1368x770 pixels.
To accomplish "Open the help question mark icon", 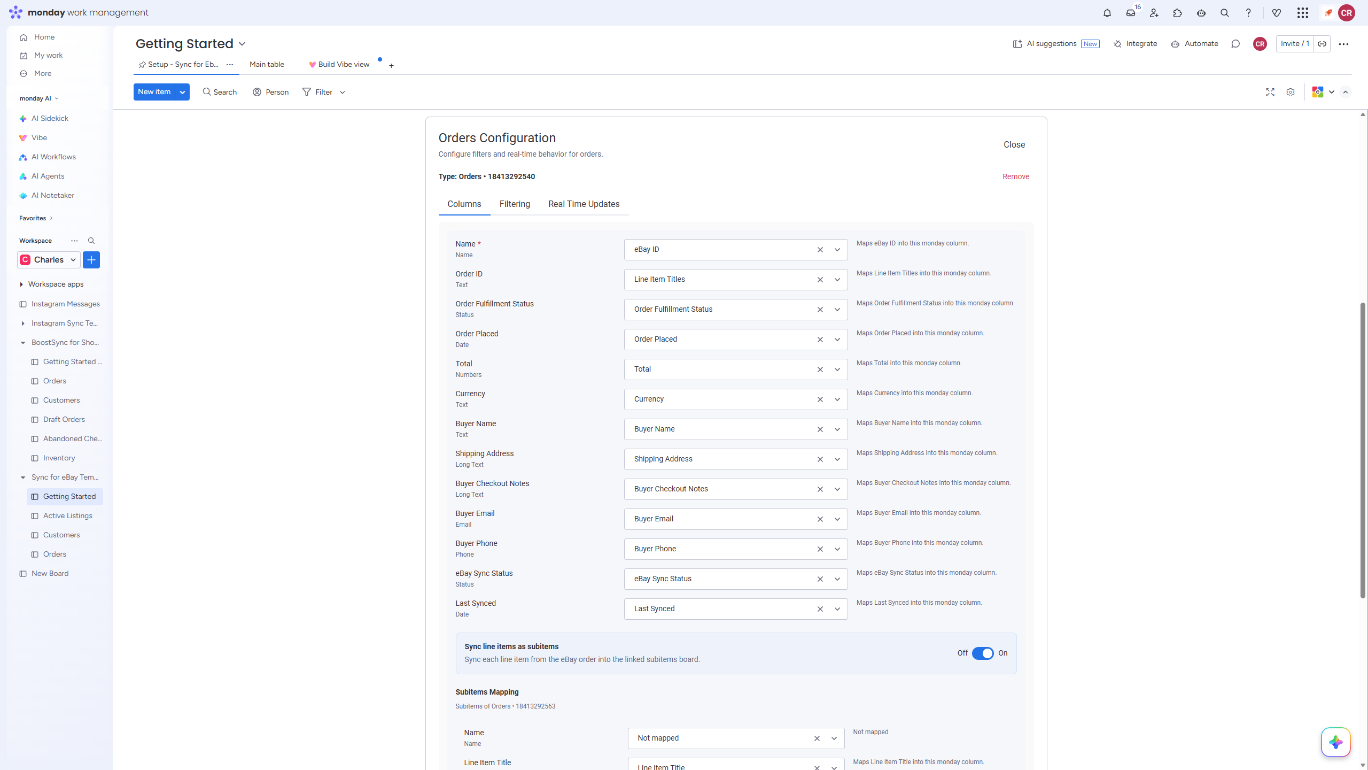I will (1248, 13).
